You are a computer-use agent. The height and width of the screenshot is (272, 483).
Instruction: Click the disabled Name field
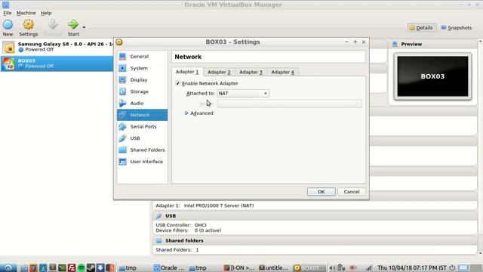point(289,104)
